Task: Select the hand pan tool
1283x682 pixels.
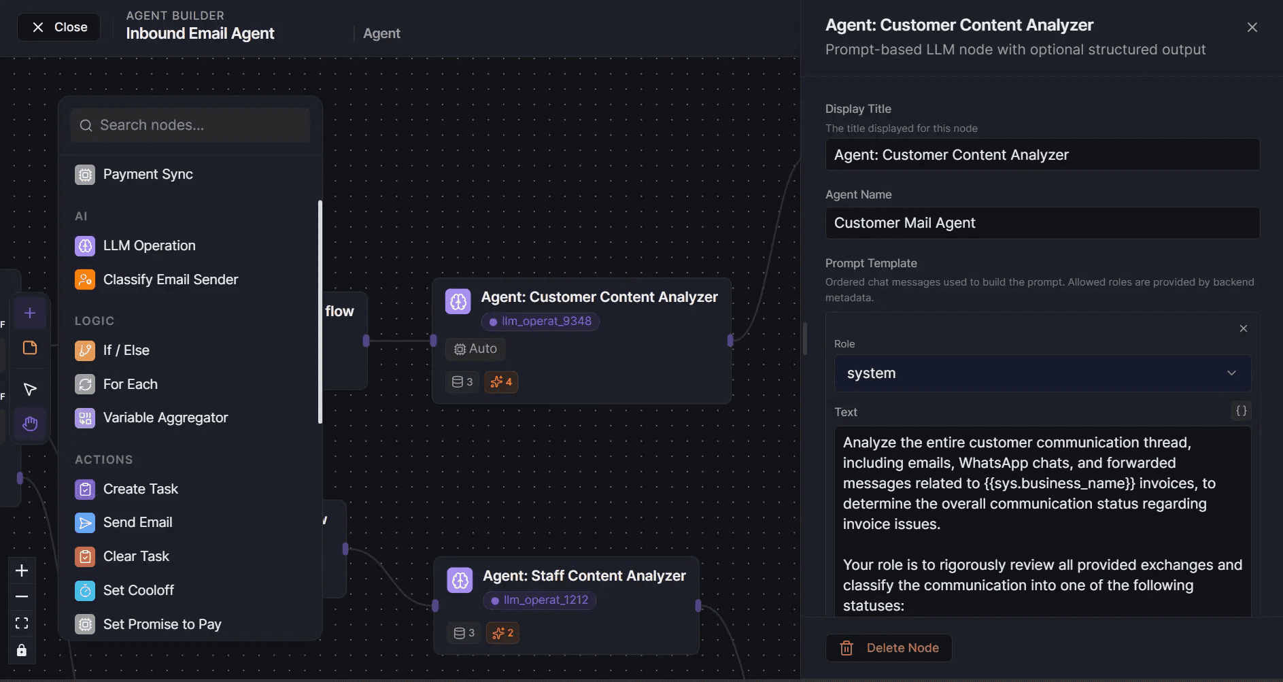Action: [30, 424]
